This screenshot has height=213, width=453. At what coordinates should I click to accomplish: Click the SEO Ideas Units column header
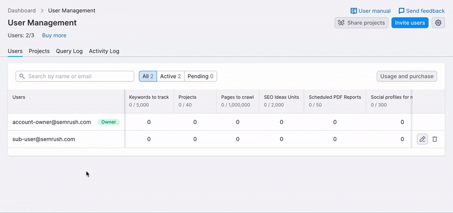[x=281, y=101]
